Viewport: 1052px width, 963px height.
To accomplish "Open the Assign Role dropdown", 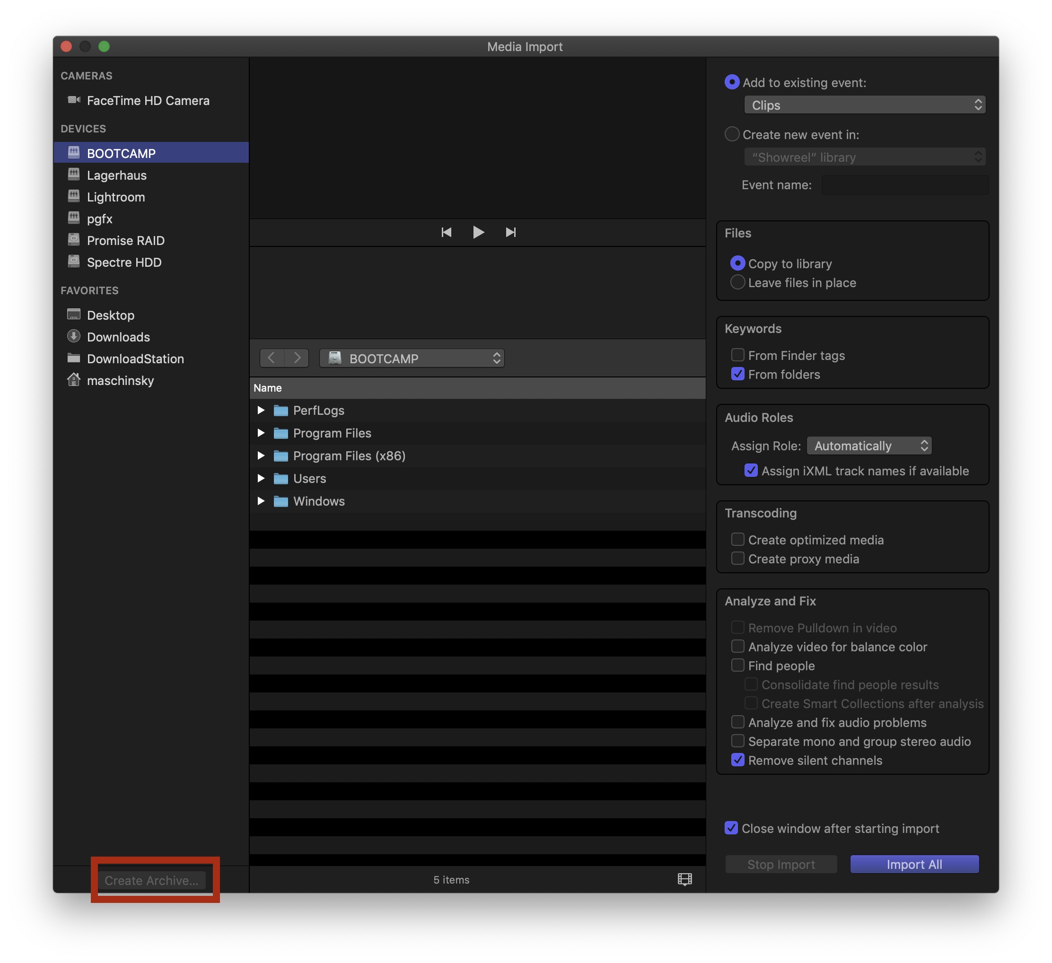I will coord(869,446).
